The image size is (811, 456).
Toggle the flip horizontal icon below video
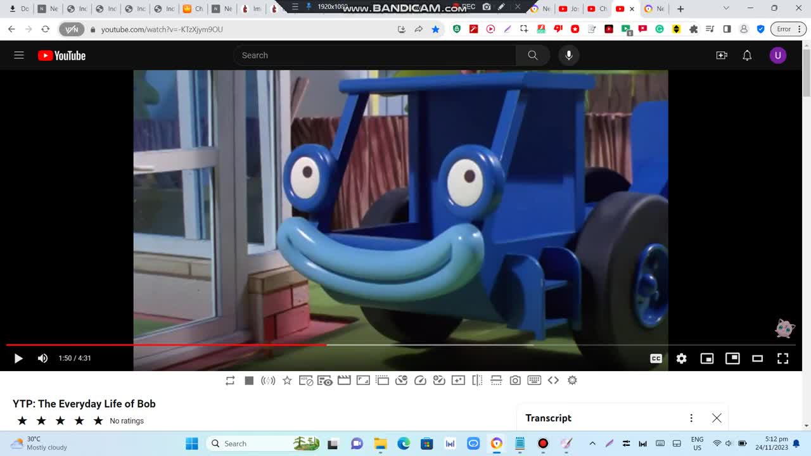point(477,381)
